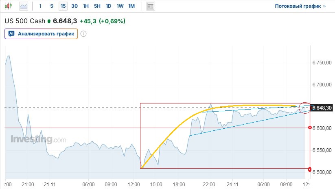Click the current price label 6 648,30
The image size is (335, 189).
pos(322,108)
